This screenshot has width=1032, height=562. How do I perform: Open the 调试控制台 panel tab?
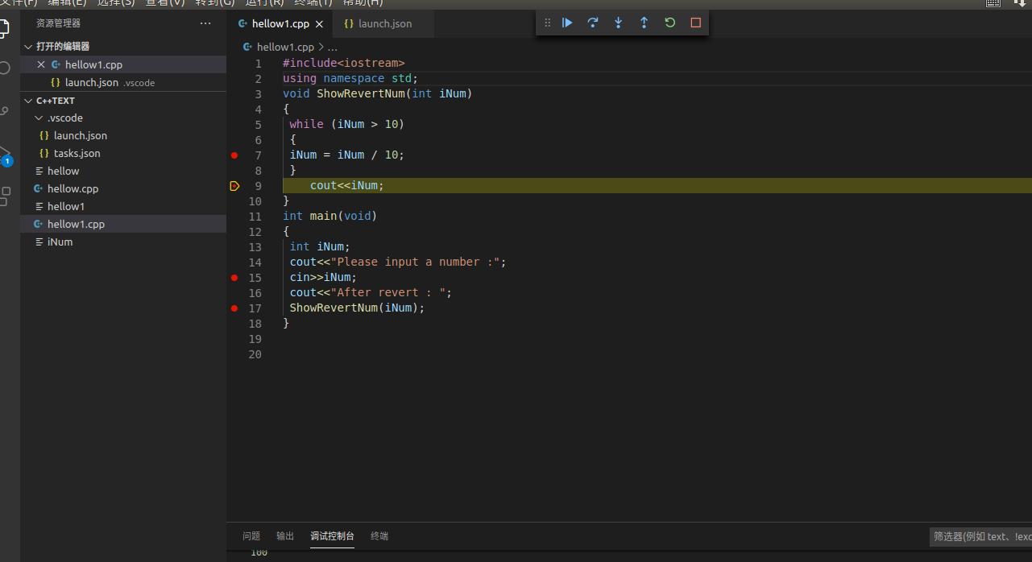tap(332, 535)
